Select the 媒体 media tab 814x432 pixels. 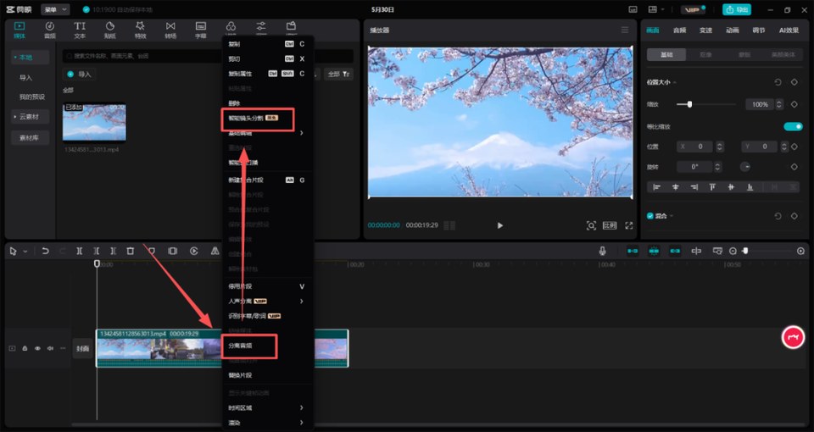coord(20,30)
